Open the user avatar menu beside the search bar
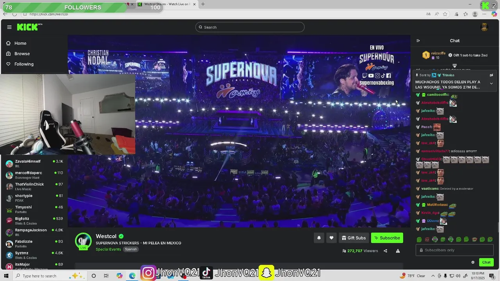This screenshot has height=281, width=500. 484,27
